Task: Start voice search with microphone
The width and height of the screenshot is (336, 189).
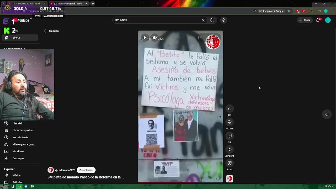Action: [x=224, y=20]
